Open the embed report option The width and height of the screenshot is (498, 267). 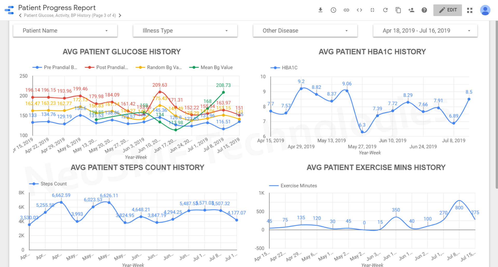point(359,10)
